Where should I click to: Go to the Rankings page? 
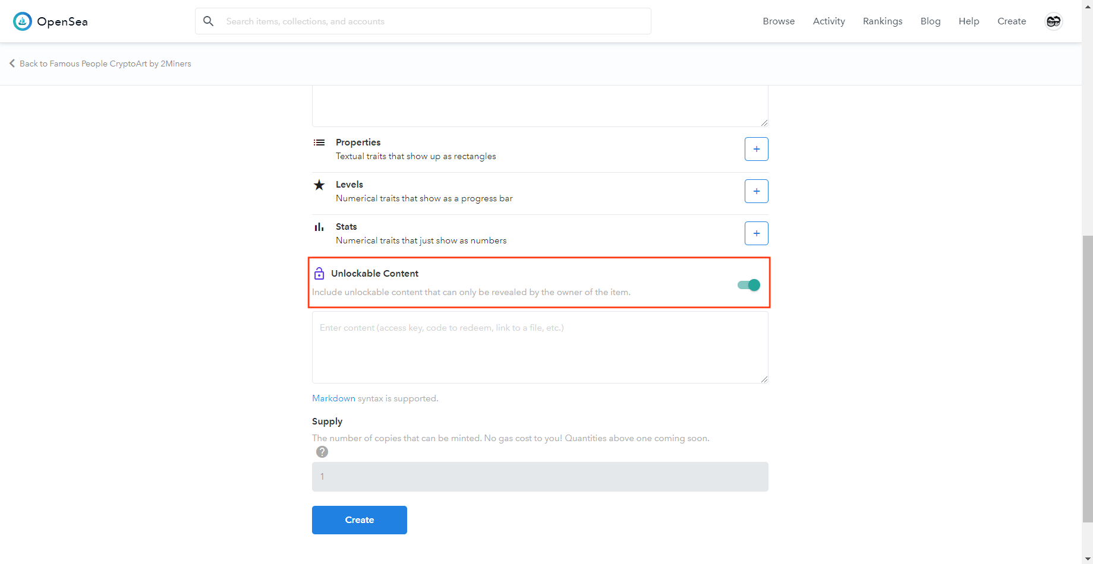pos(882,21)
